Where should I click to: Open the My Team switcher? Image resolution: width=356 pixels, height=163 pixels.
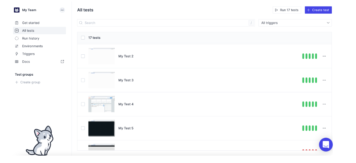click(29, 10)
